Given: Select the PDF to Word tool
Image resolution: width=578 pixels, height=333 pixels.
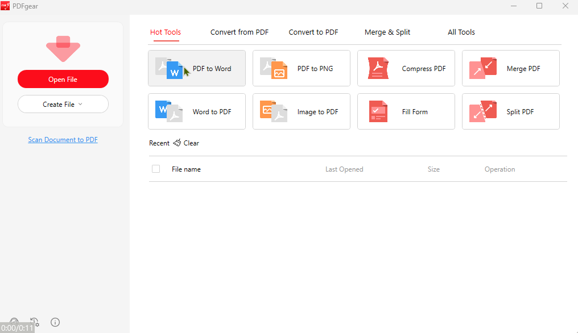Looking at the screenshot, I should (x=196, y=68).
